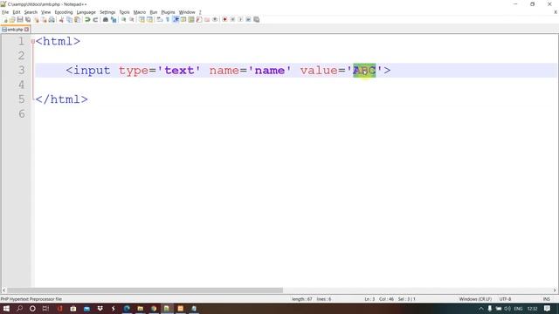This screenshot has width=559, height=314.
Task: Open the File menu
Action: click(x=5, y=12)
